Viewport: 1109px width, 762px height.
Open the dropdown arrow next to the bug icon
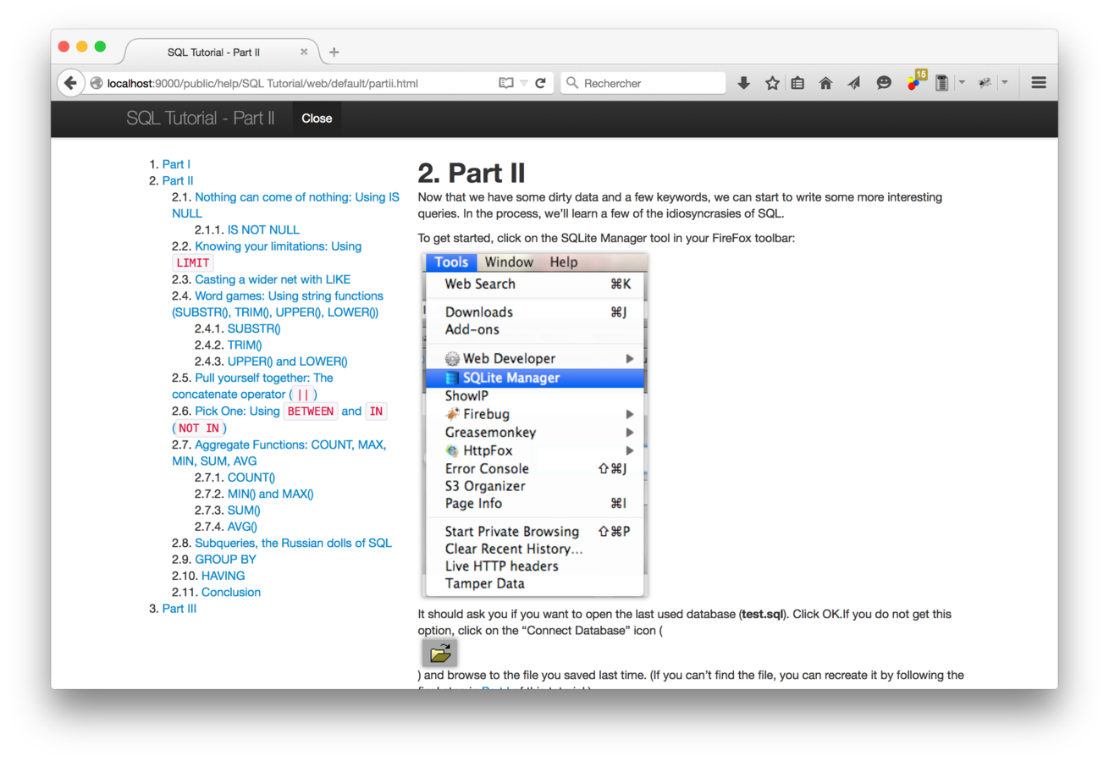(x=1004, y=83)
